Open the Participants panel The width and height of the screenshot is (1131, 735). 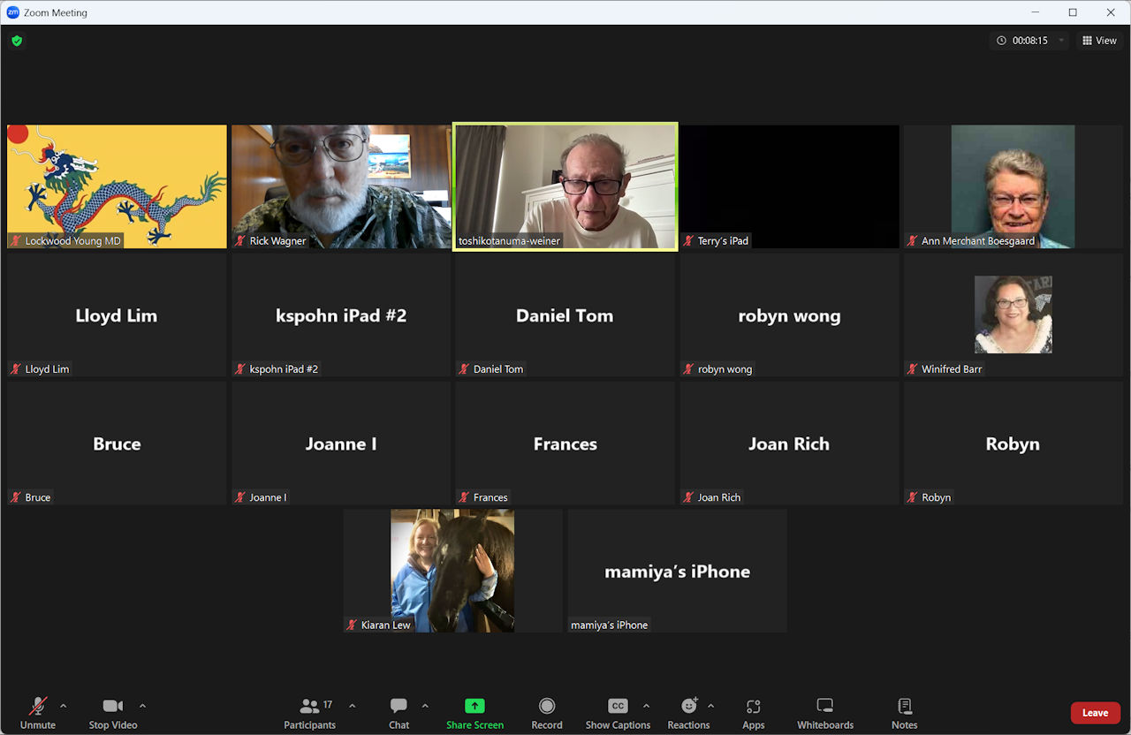click(309, 713)
